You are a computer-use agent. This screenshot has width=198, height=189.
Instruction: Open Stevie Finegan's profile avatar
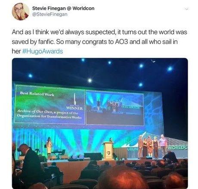20,12
